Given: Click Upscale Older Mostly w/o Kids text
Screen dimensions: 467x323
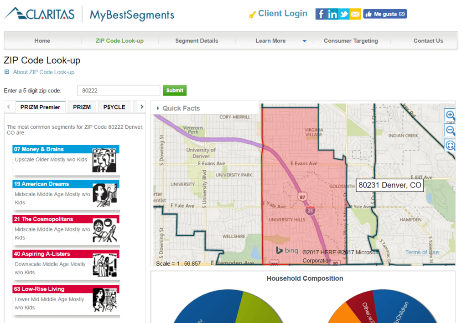Looking at the screenshot, I should (51, 160).
